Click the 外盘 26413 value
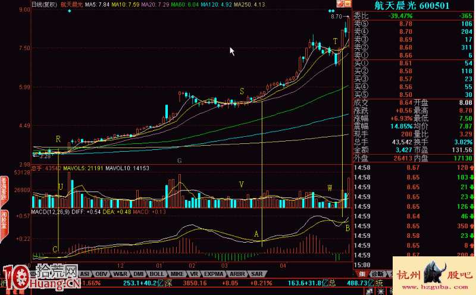 [x=403, y=158]
